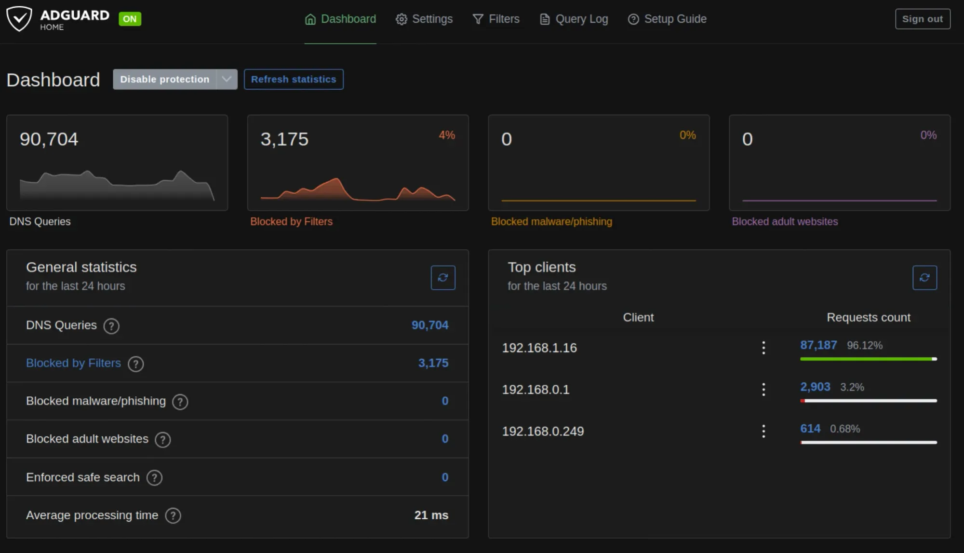Open the Blocked by Filters chart card

[358, 162]
